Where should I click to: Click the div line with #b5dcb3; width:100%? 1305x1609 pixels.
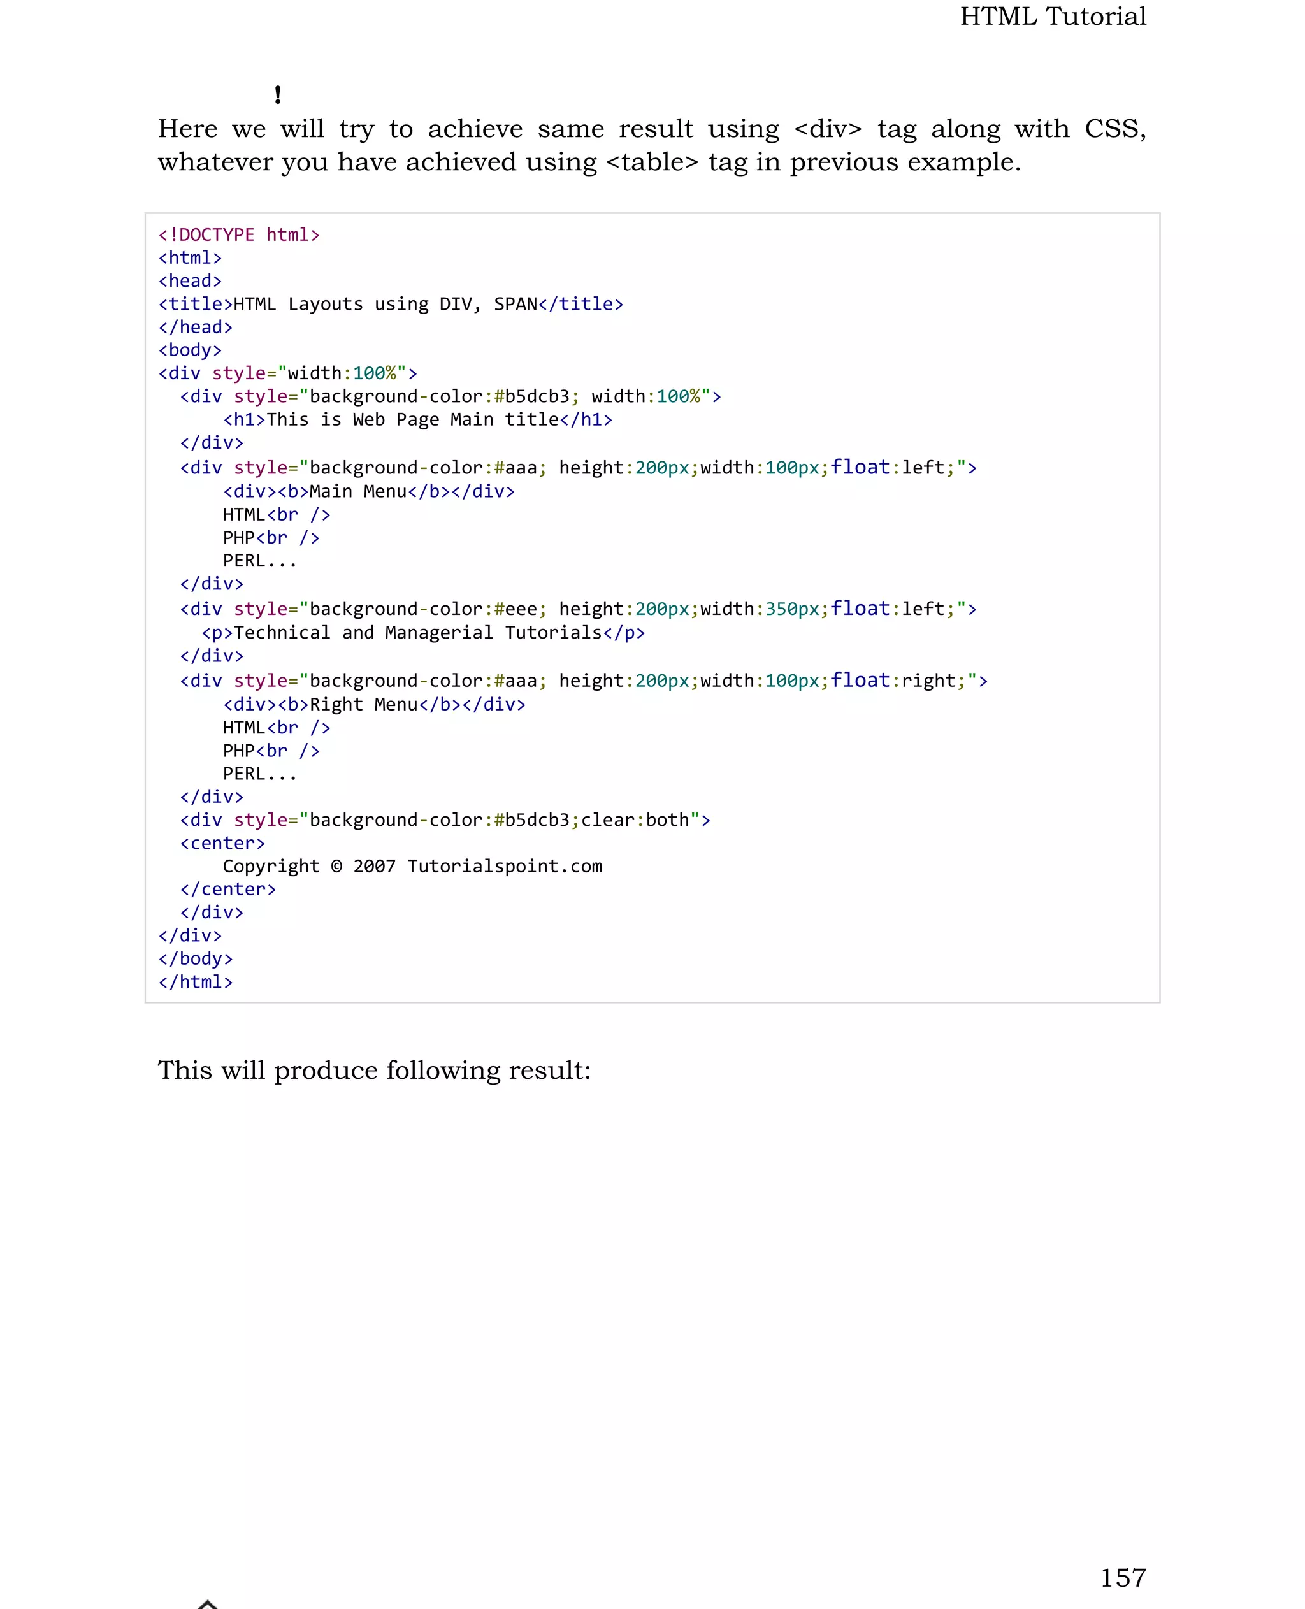coord(451,397)
